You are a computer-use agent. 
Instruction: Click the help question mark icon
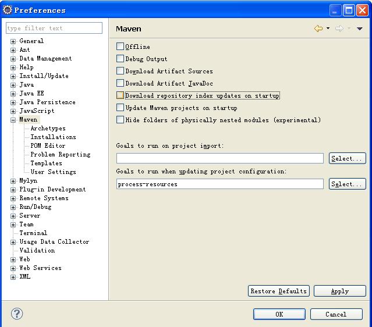(x=17, y=314)
